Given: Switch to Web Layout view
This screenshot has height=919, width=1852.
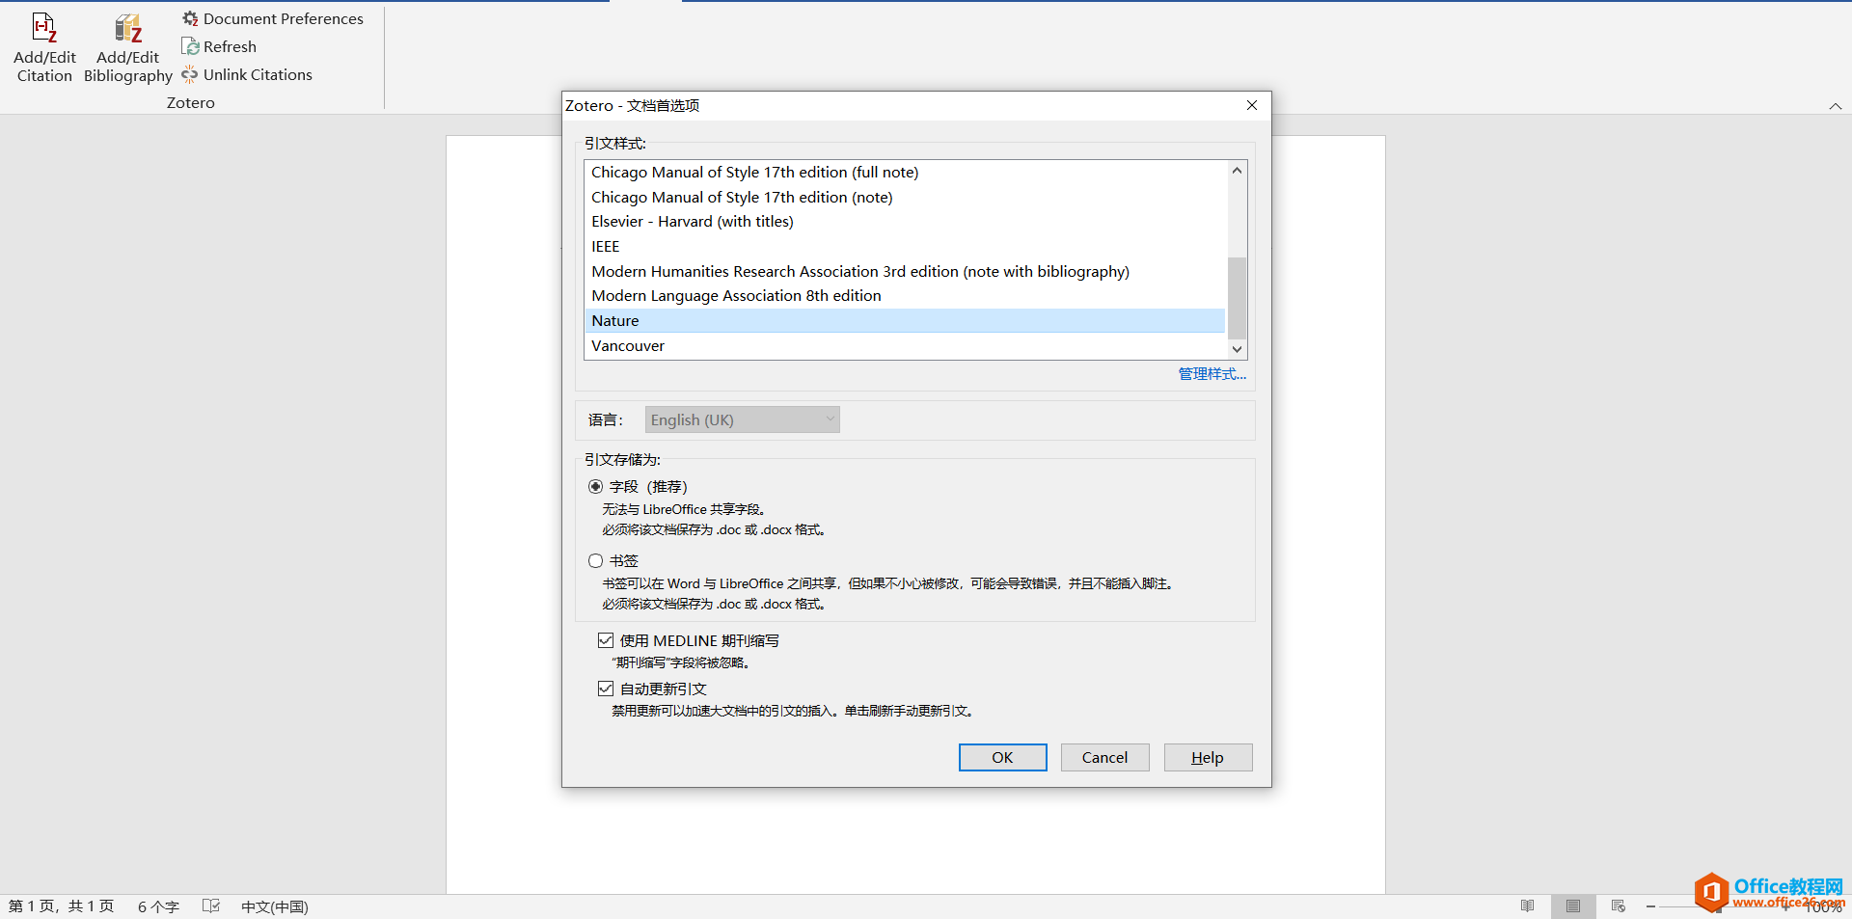Looking at the screenshot, I should coord(1619,906).
